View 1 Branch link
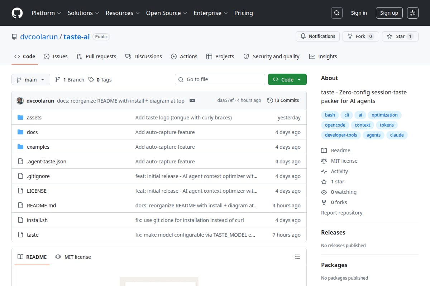Image resolution: width=430 pixels, height=286 pixels. point(70,80)
